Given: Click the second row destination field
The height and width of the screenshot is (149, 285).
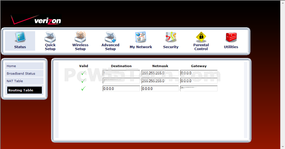Looking at the screenshot, I should point(121,81).
